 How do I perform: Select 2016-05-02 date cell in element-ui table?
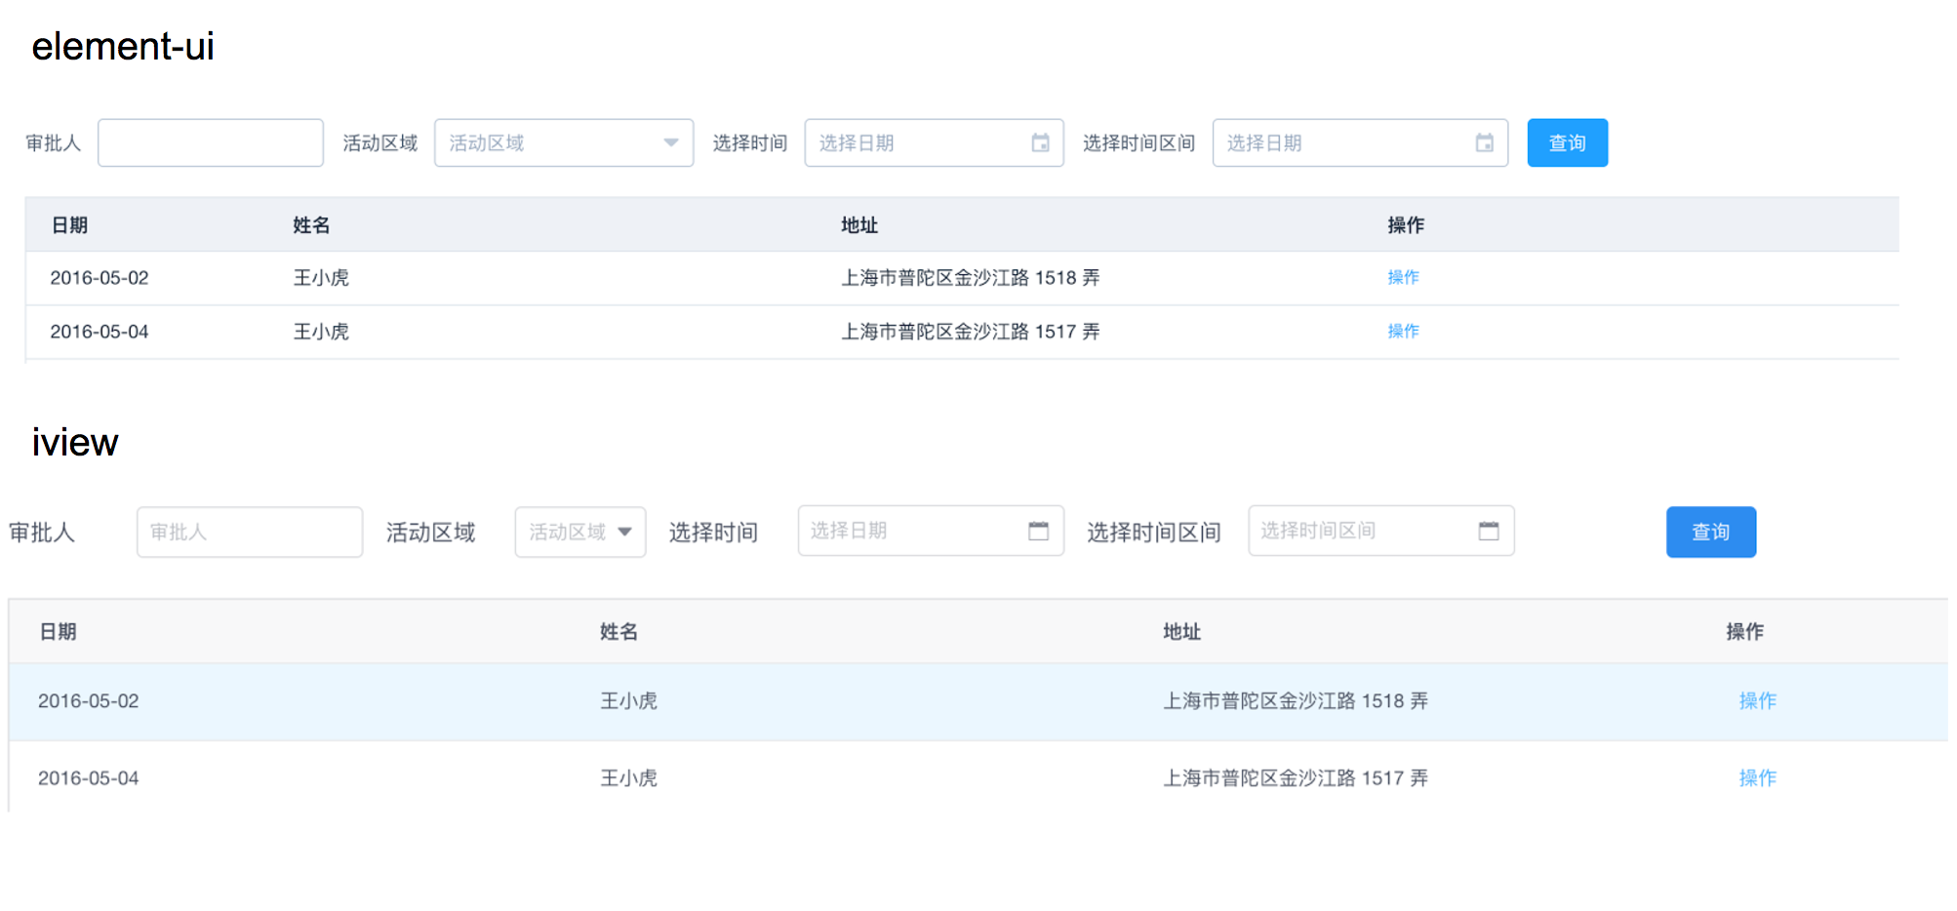click(x=100, y=278)
